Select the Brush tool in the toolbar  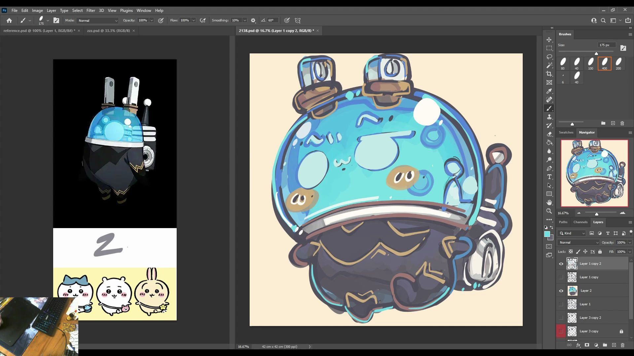point(549,108)
